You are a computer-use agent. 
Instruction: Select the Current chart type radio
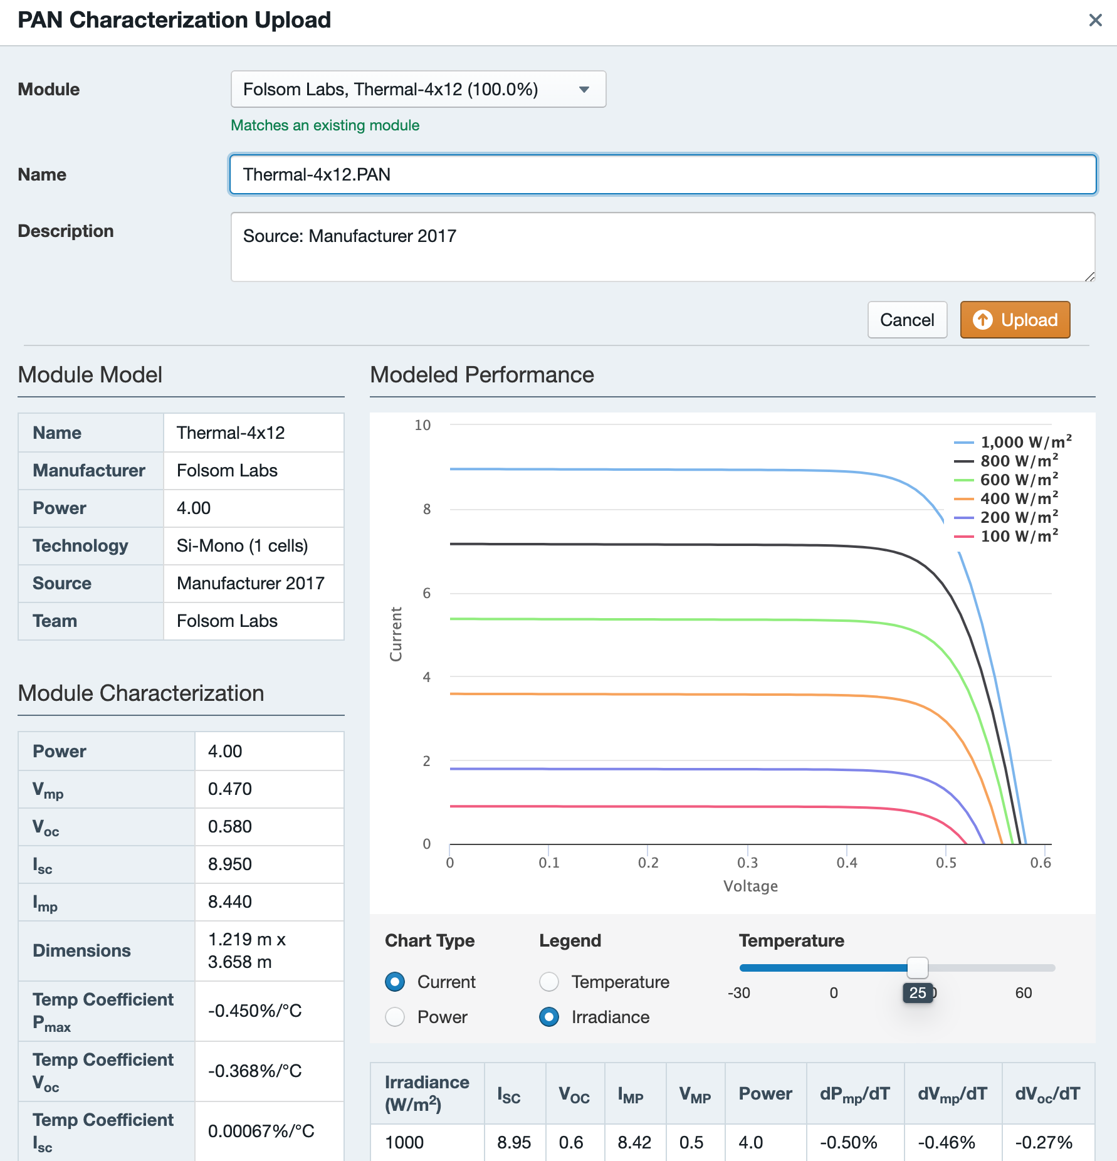point(395,982)
